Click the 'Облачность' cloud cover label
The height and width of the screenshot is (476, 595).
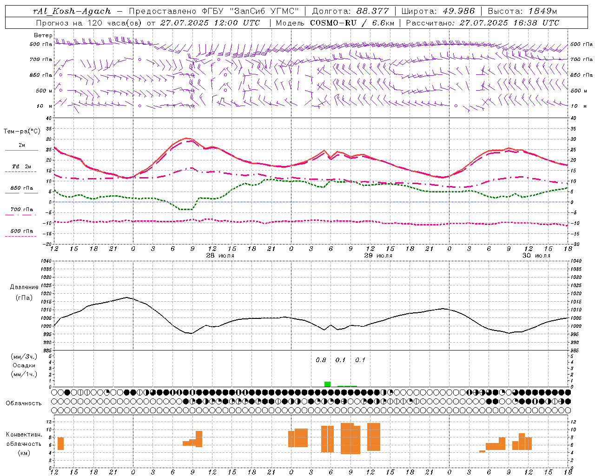tap(24, 403)
